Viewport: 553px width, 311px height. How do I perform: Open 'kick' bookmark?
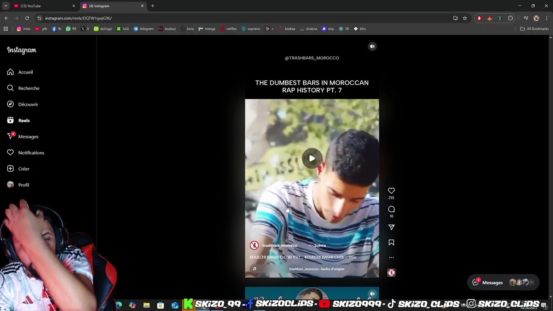[x=123, y=29]
